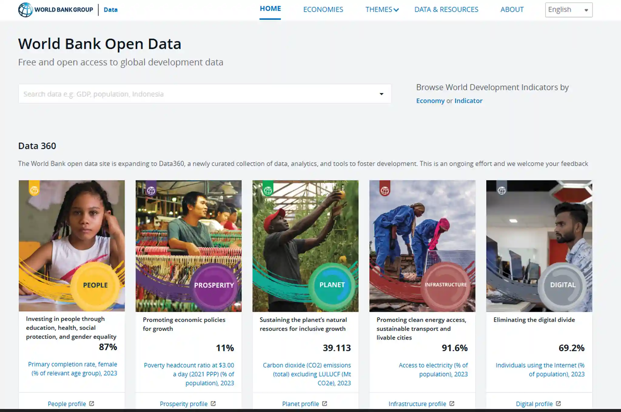Click the external link icon beside Infrastructure profile
Image resolution: width=621 pixels, height=412 pixels.
pos(452,404)
